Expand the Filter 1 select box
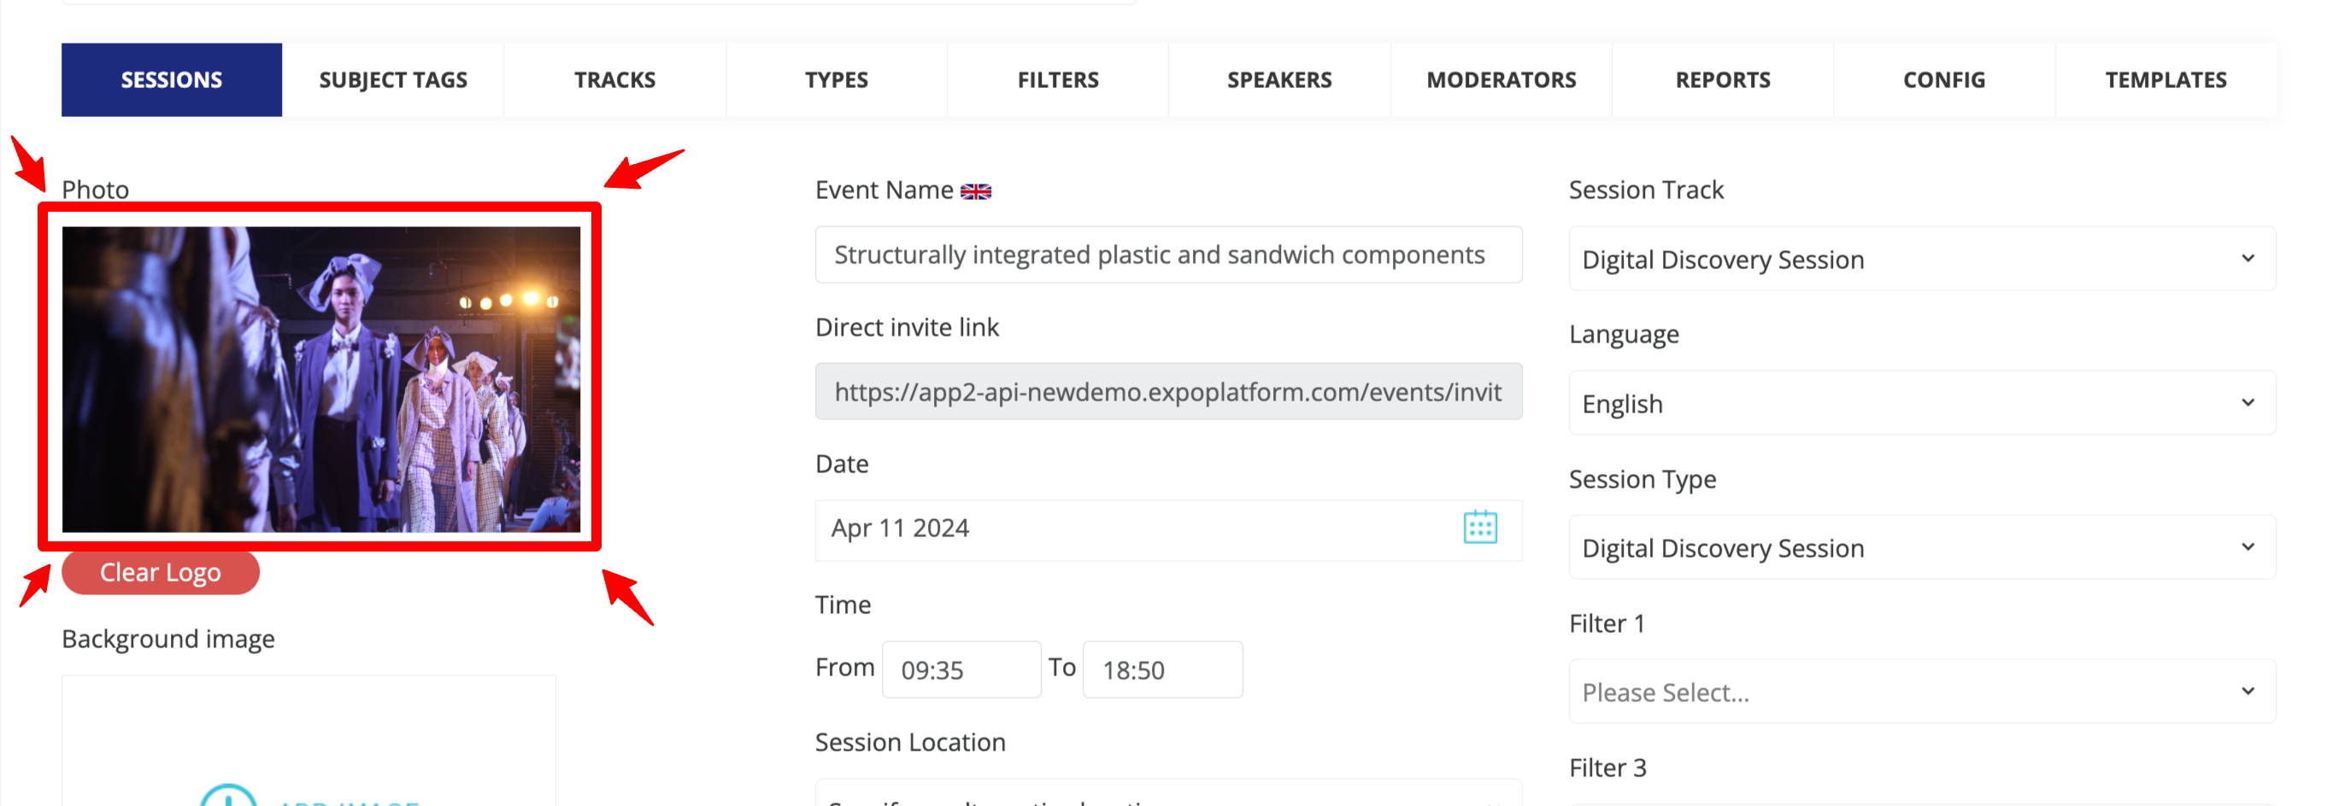2327x806 pixels. (1920, 692)
